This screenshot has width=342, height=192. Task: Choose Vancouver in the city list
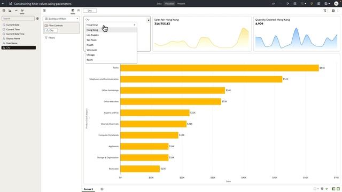(111, 50)
